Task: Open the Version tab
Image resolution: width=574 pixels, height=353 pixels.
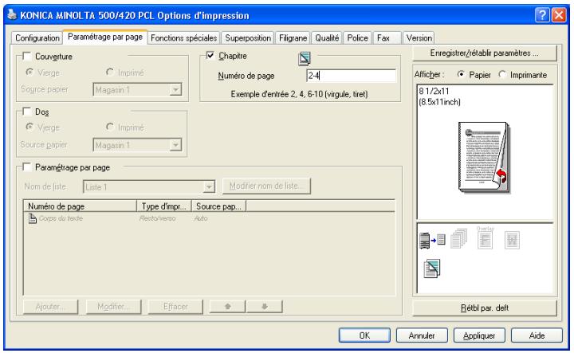Action: pos(419,38)
